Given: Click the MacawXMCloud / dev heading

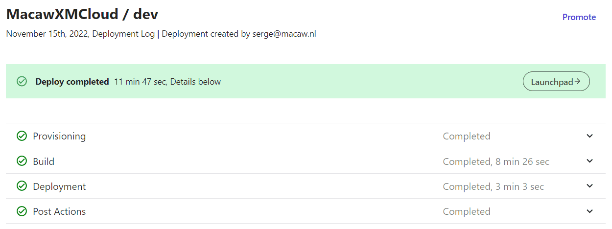Looking at the screenshot, I should (x=82, y=14).
